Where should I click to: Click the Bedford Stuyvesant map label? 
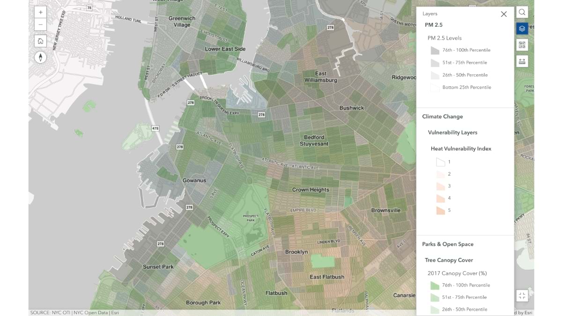click(x=314, y=140)
